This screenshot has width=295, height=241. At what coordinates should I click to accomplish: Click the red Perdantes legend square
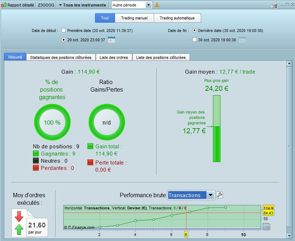pos(36,168)
